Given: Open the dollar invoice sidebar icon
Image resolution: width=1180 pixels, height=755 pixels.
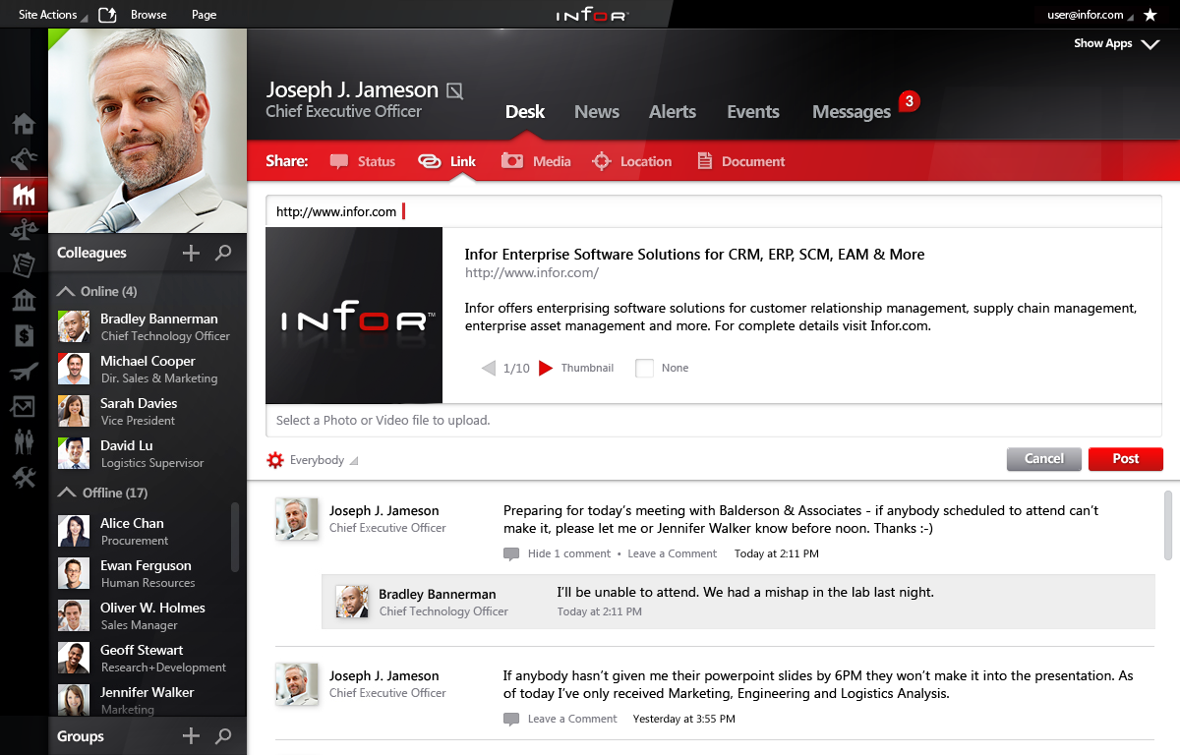Looking at the screenshot, I should (x=24, y=335).
